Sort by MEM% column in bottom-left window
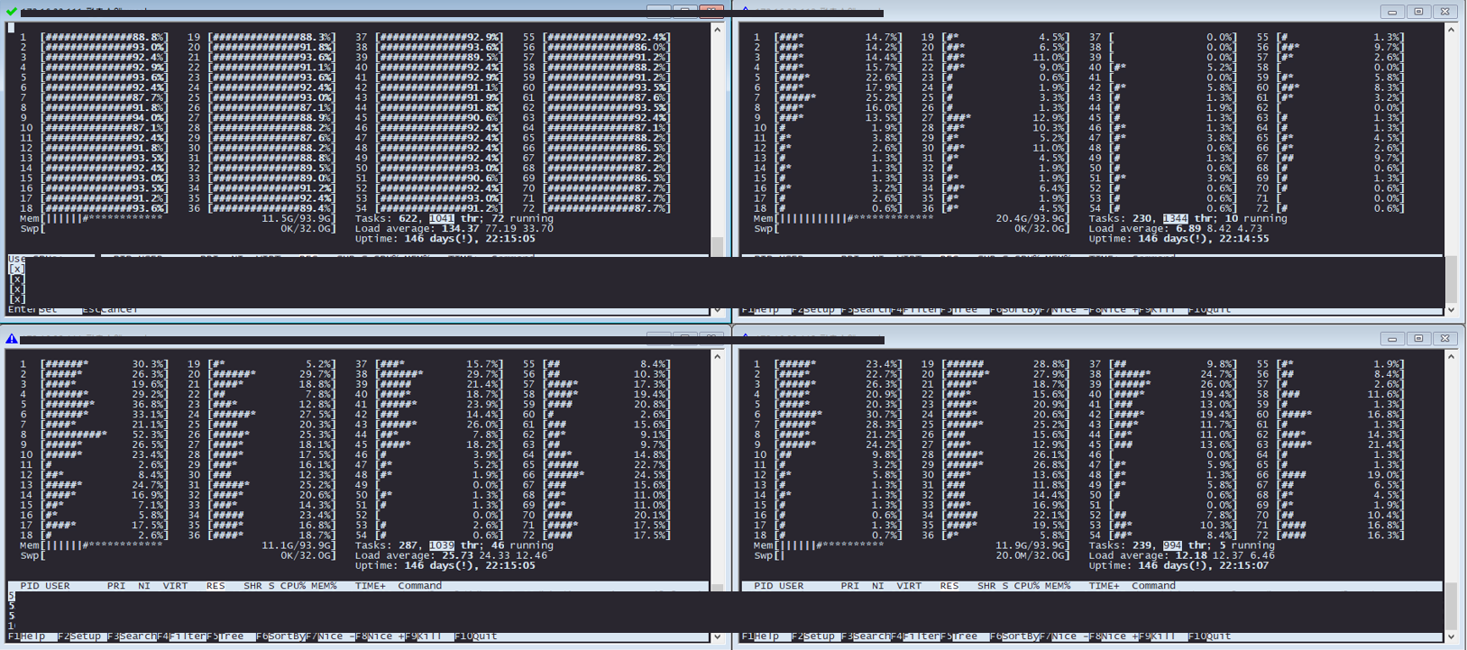 [323, 586]
